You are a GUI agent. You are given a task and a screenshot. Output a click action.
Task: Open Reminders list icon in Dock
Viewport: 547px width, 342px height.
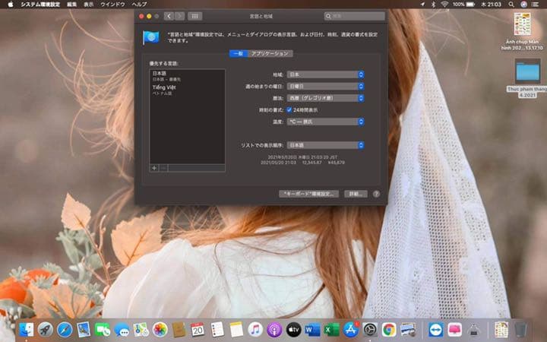(217, 329)
